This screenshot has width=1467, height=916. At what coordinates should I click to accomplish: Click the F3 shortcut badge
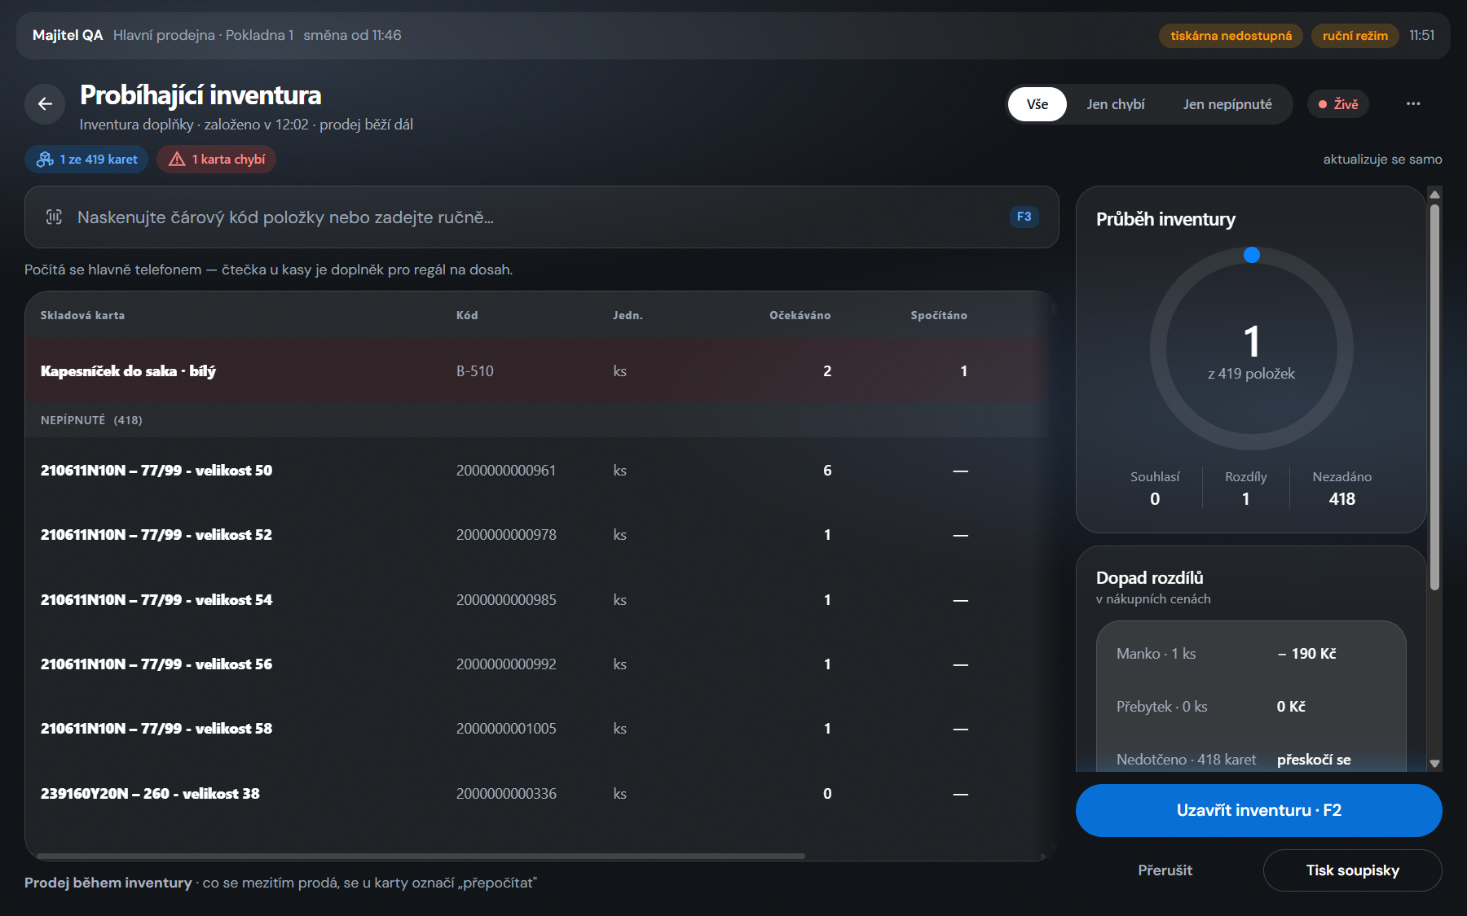pyautogui.click(x=1024, y=217)
